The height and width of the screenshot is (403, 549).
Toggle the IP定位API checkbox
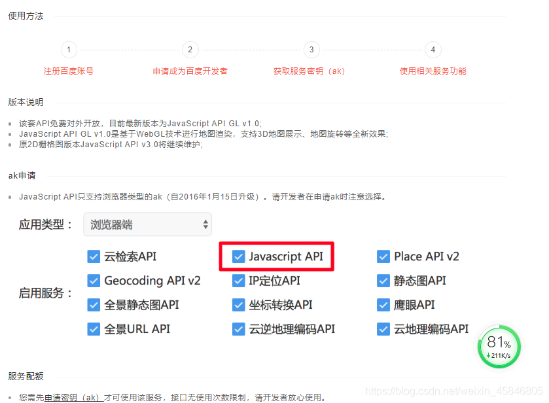pos(238,281)
